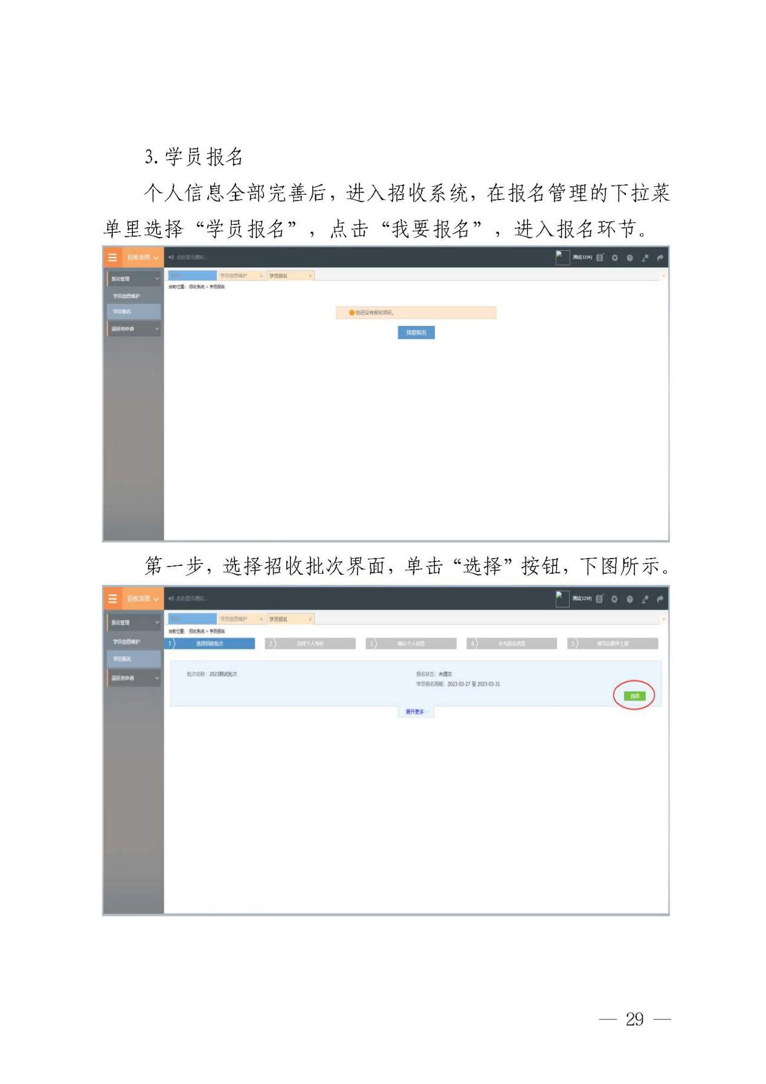Close 学员报名 tab on batch selection screen

[x=311, y=619]
